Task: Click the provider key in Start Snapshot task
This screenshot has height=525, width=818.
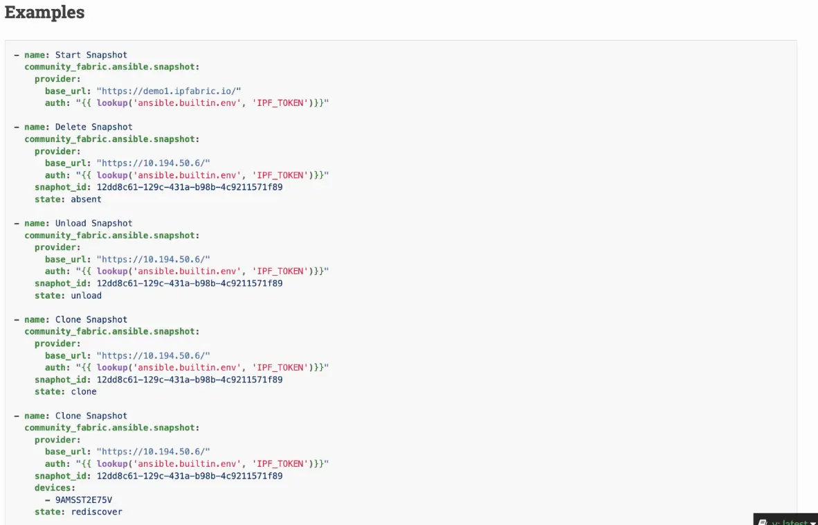Action: [57, 79]
